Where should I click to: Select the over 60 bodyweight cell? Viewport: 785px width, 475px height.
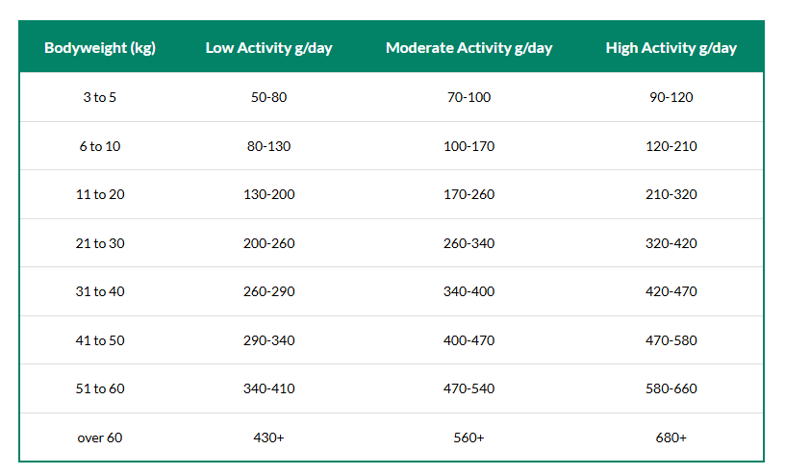100,437
